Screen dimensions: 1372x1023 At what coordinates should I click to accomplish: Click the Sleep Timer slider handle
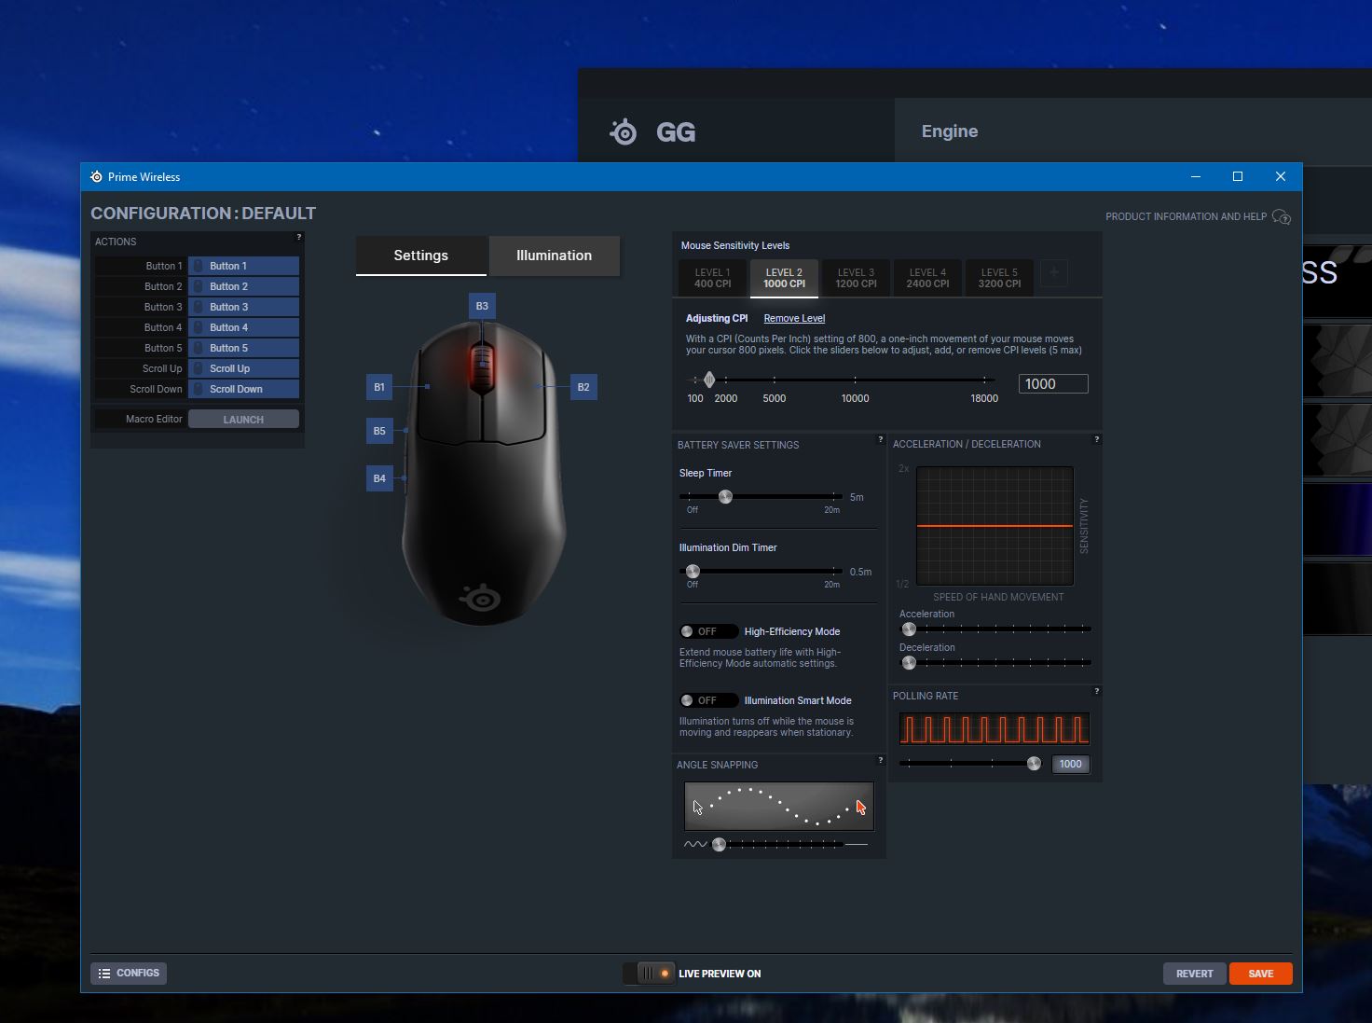(725, 497)
